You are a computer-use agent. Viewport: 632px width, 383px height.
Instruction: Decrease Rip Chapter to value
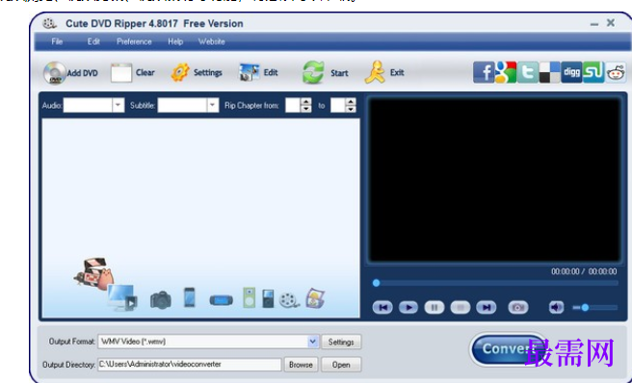coord(351,109)
